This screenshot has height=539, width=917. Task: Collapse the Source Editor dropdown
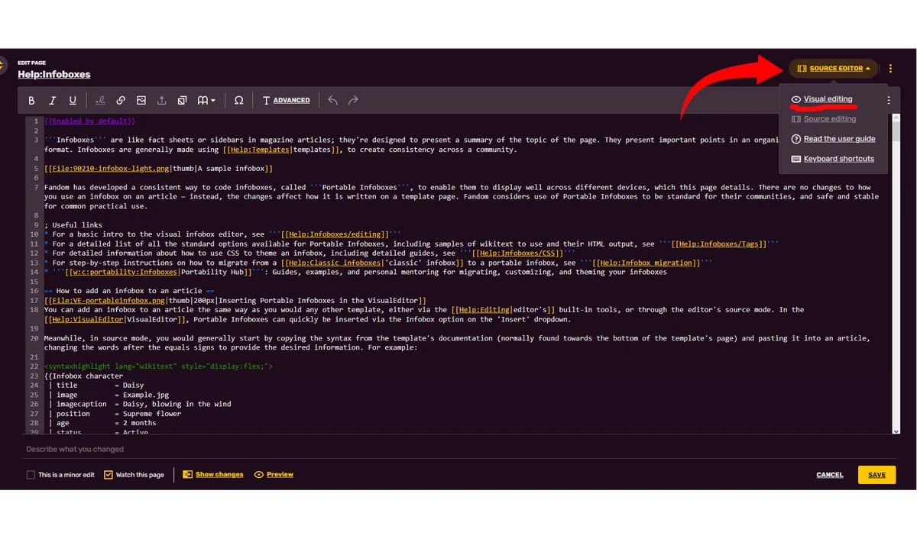[833, 68]
